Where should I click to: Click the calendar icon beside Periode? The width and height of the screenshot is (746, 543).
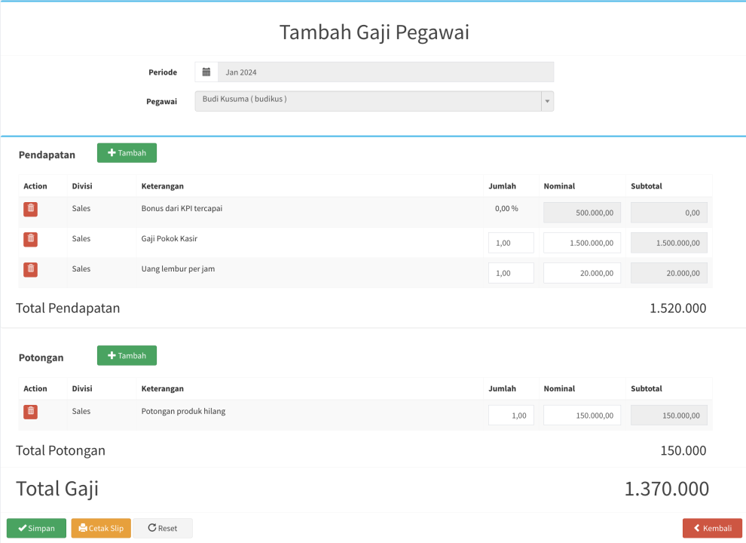(206, 72)
